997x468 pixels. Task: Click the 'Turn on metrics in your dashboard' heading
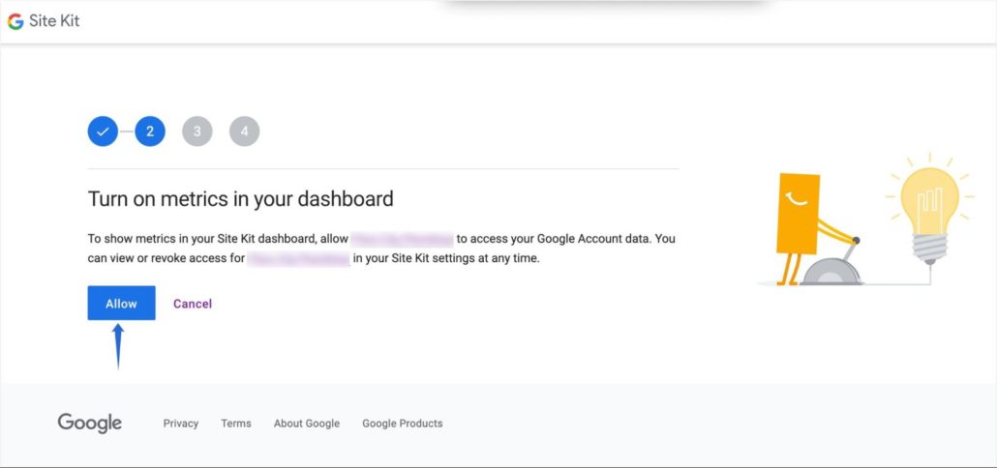(240, 199)
